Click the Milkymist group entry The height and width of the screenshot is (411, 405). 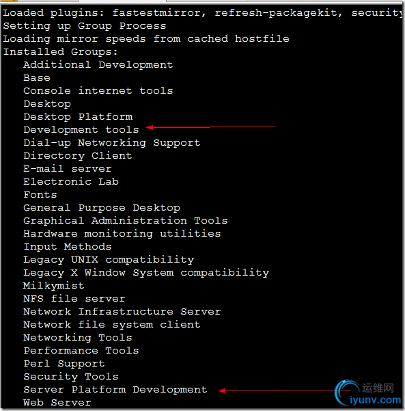(x=54, y=285)
